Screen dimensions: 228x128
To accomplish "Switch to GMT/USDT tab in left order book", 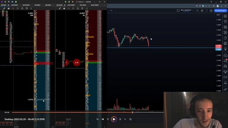I will pyautogui.click(x=14, y=5).
